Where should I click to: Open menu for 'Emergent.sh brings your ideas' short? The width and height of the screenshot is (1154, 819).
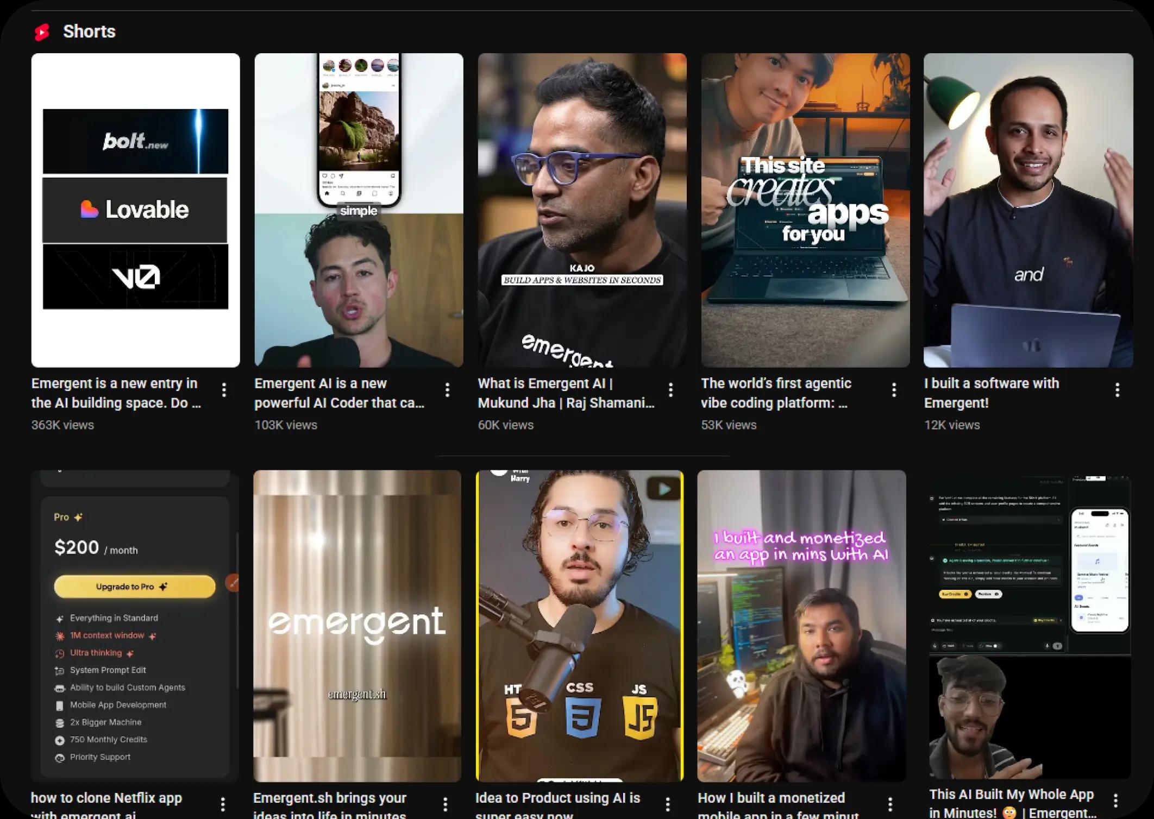(x=445, y=804)
